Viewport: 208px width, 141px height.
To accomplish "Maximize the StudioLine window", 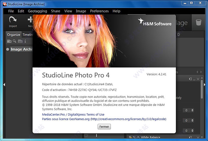I will point(191,3).
